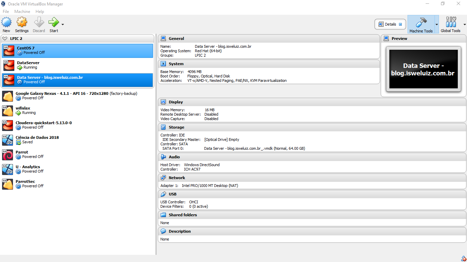
Task: Open Network settings header link
Action: click(x=177, y=178)
